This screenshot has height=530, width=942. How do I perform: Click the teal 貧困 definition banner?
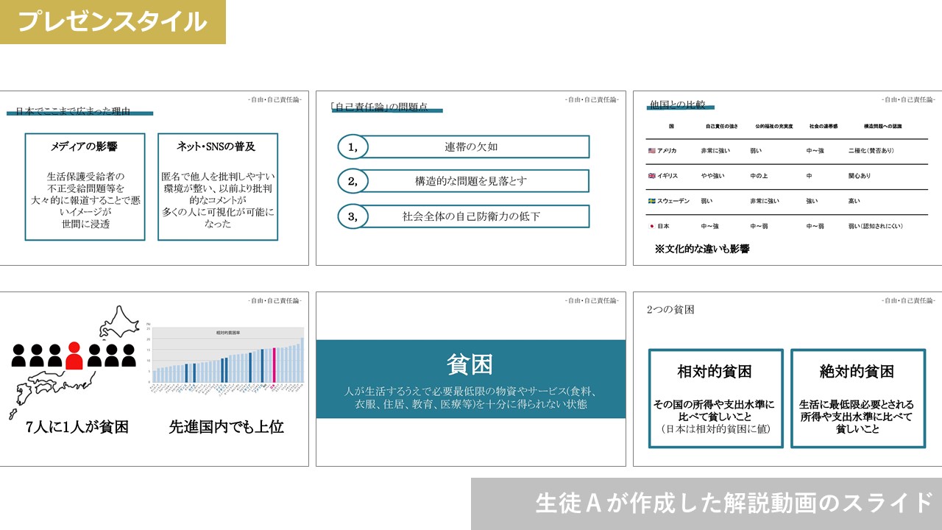pyautogui.click(x=471, y=379)
